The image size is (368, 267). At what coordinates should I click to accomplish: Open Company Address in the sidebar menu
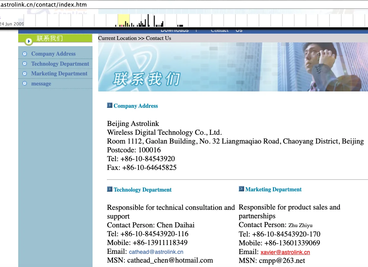(53, 54)
